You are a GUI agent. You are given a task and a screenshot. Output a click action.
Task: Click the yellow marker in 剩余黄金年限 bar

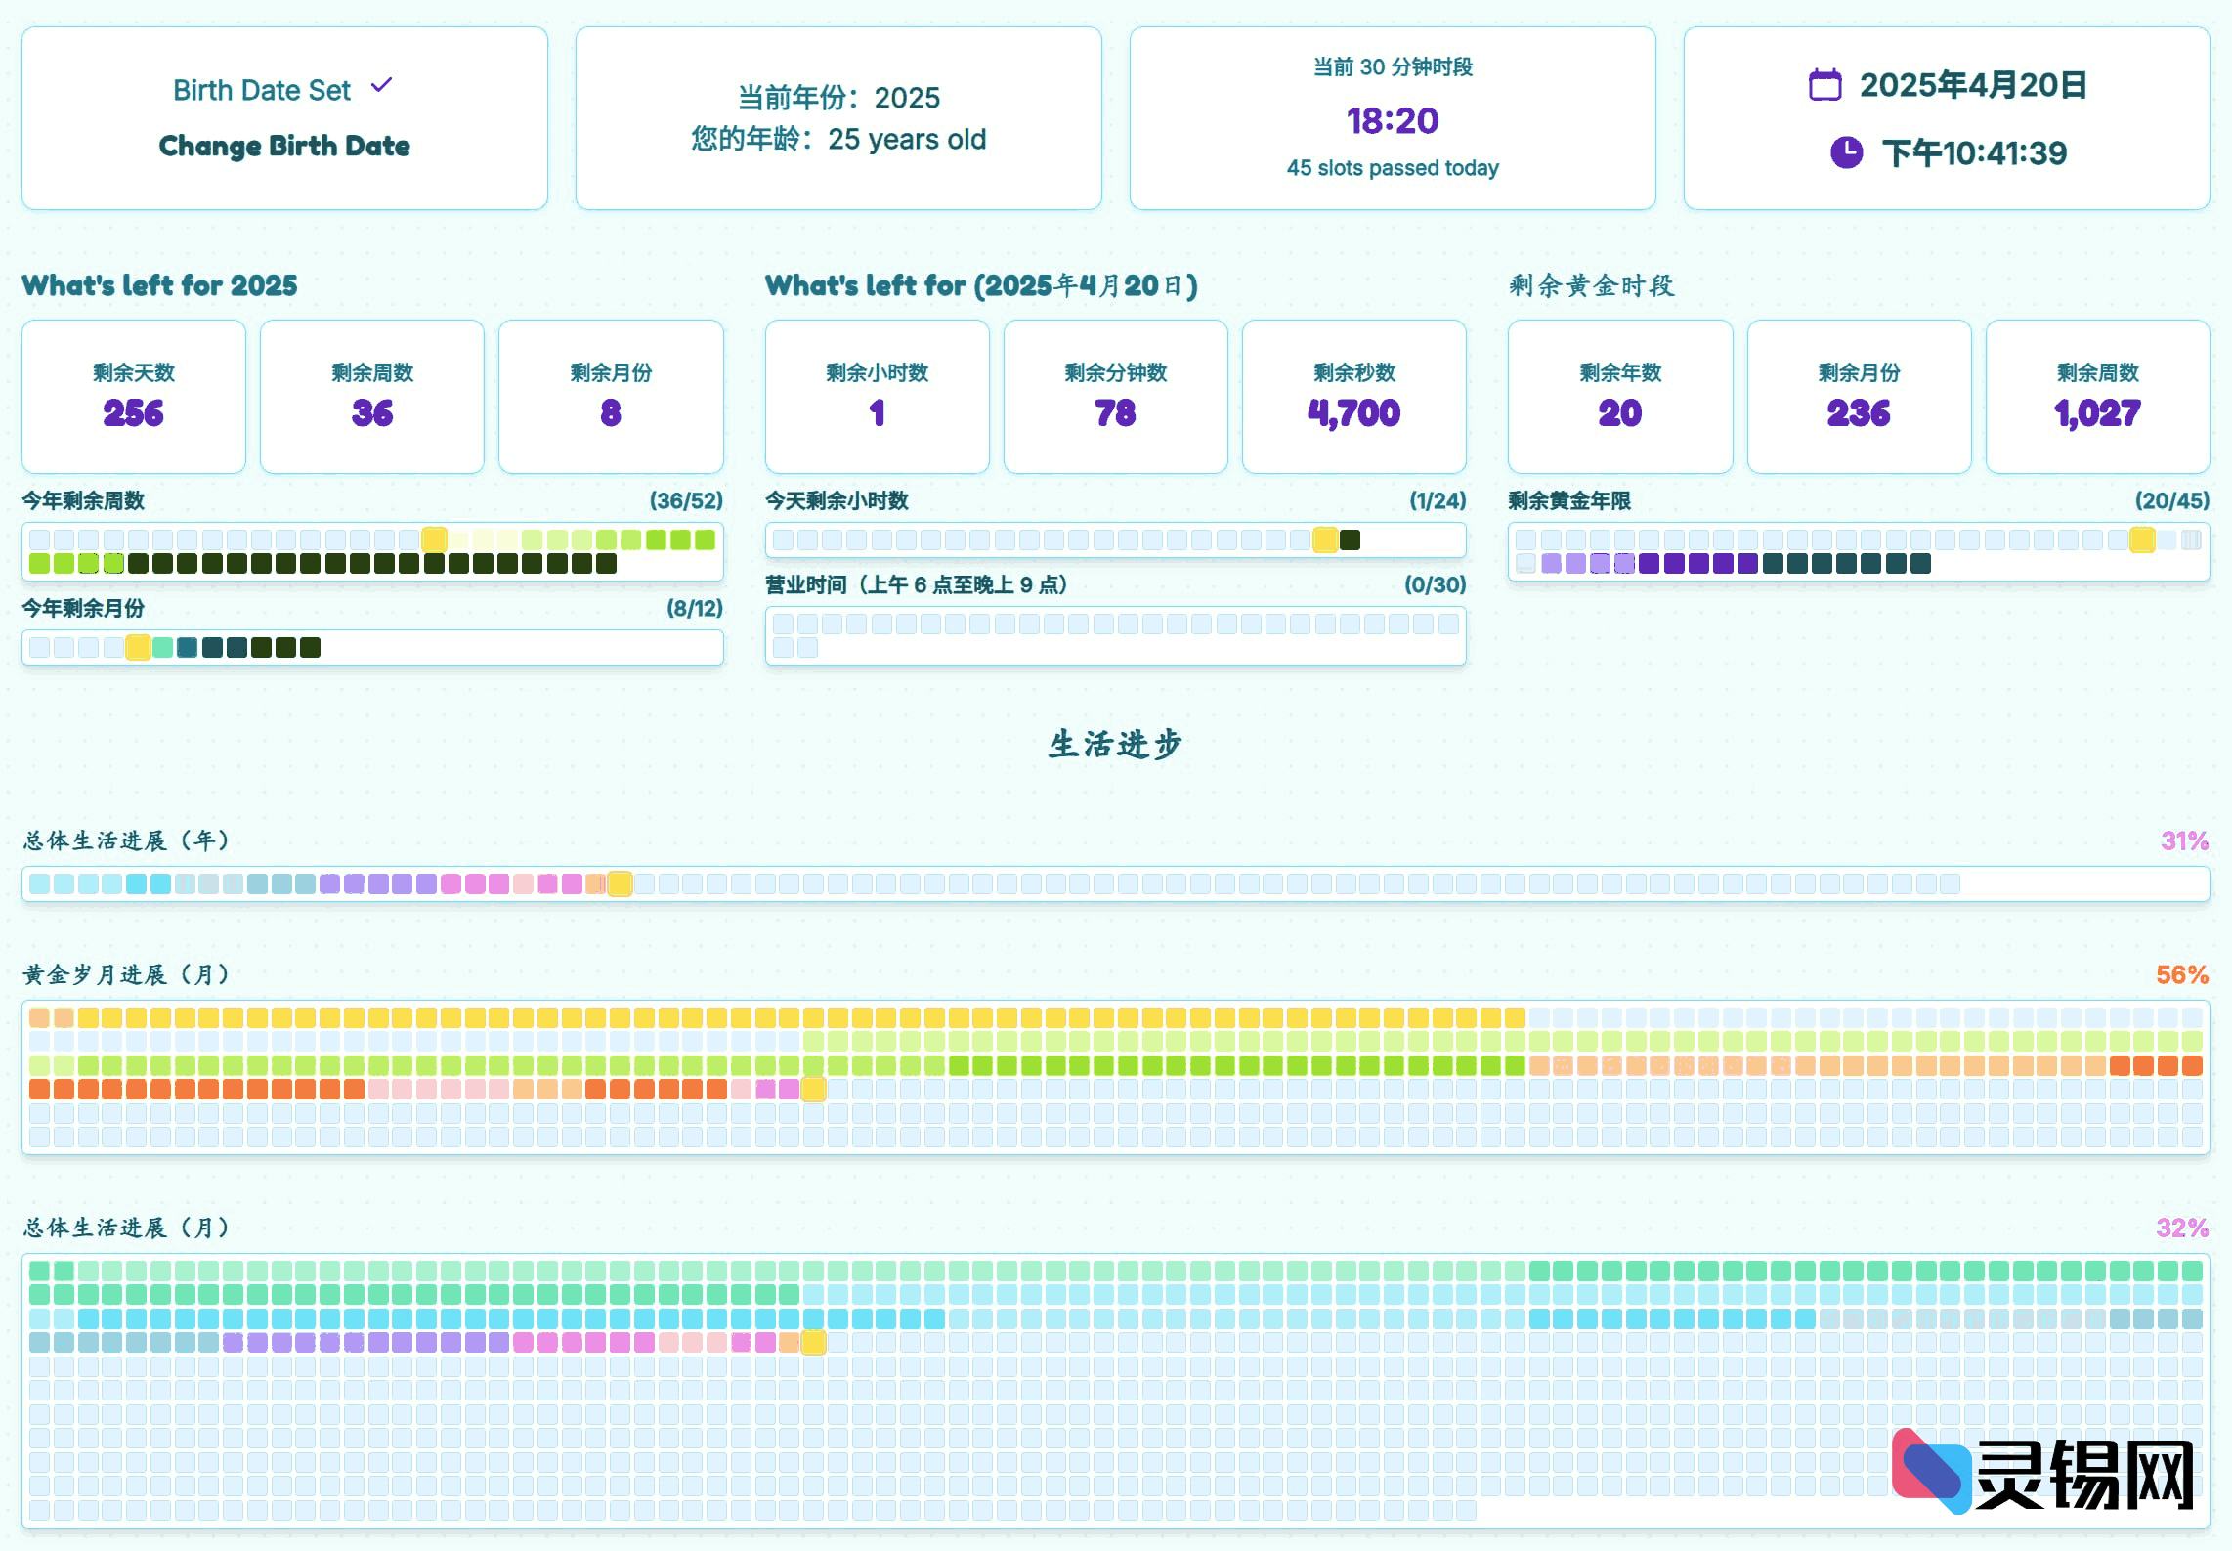(x=2141, y=539)
